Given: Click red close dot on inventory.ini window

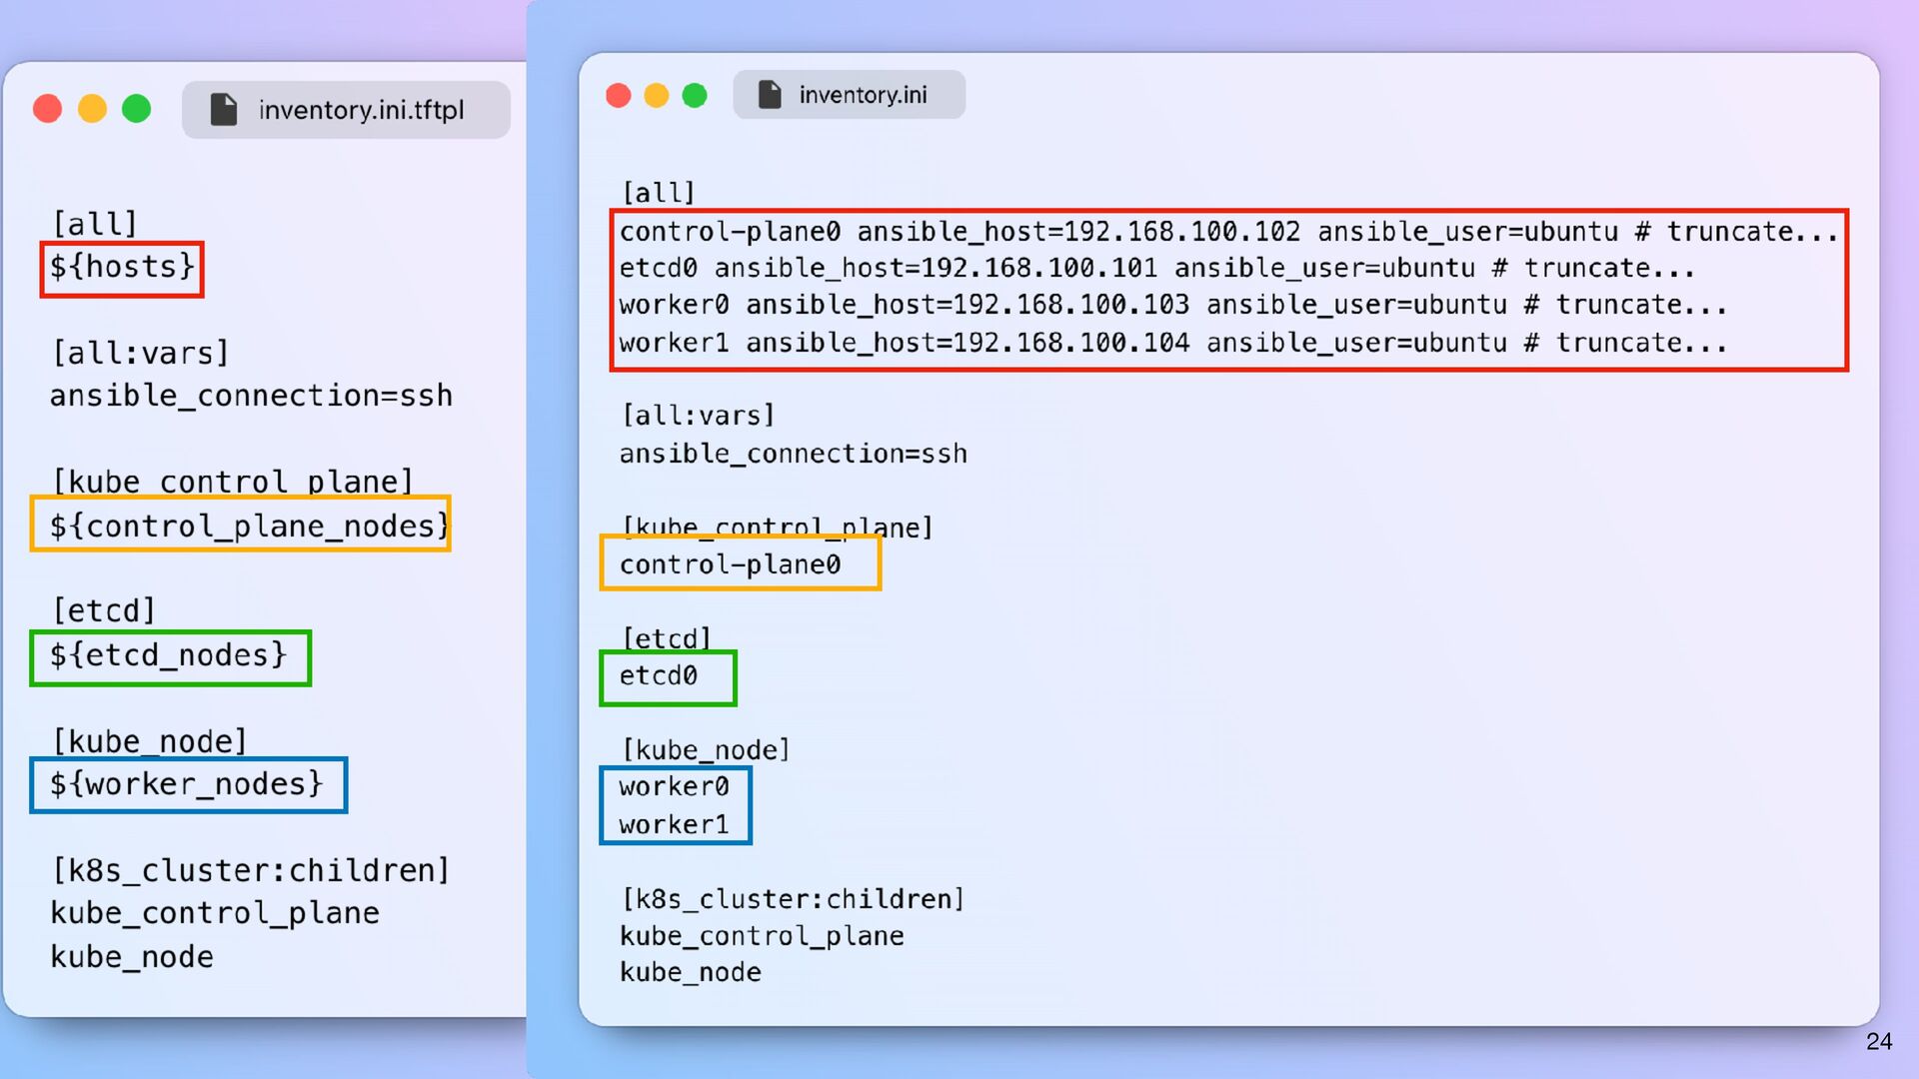Looking at the screenshot, I should (x=619, y=95).
